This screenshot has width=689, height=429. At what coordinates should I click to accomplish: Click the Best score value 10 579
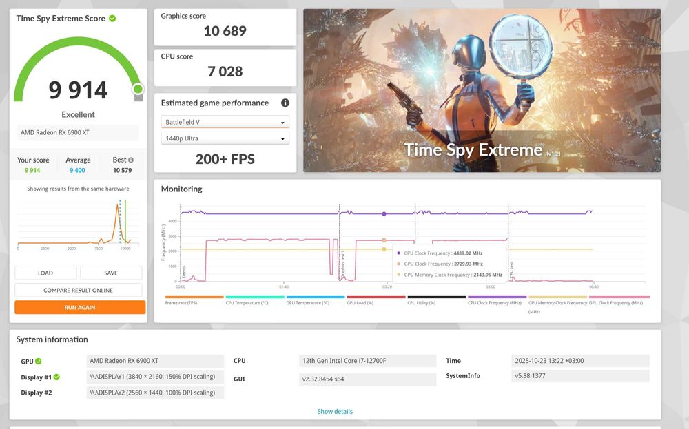pyautogui.click(x=122, y=170)
